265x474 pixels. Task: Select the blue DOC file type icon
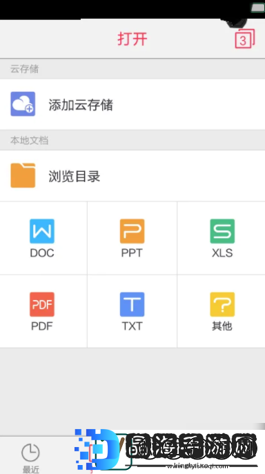click(x=42, y=231)
